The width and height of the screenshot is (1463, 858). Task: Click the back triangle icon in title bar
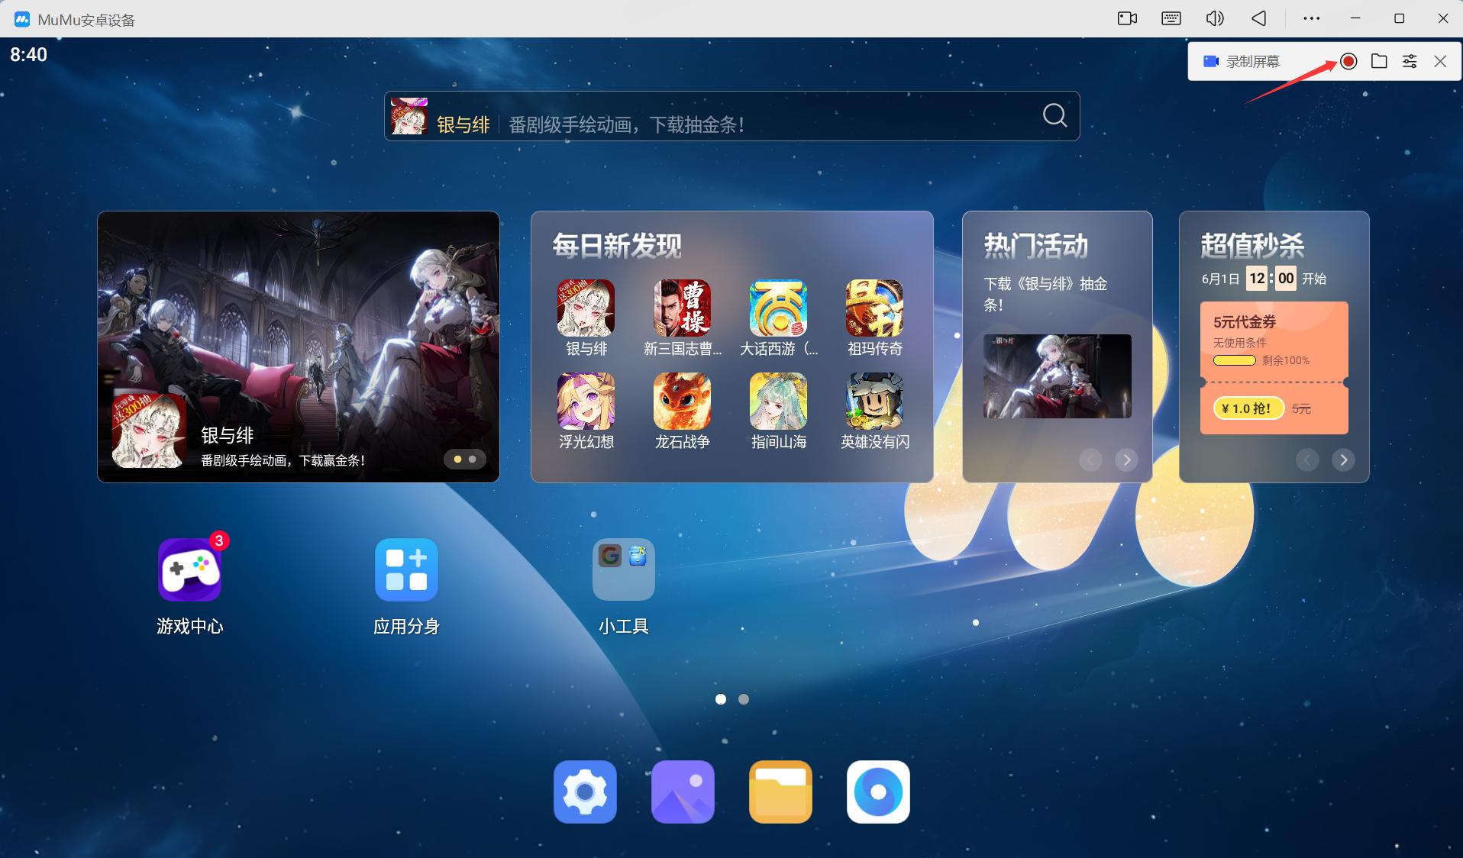pos(1258,18)
